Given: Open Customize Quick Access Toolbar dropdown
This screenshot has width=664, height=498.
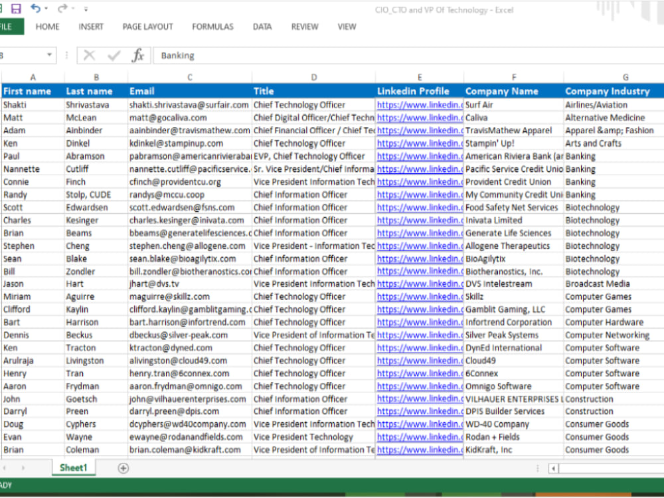Looking at the screenshot, I should click(86, 9).
